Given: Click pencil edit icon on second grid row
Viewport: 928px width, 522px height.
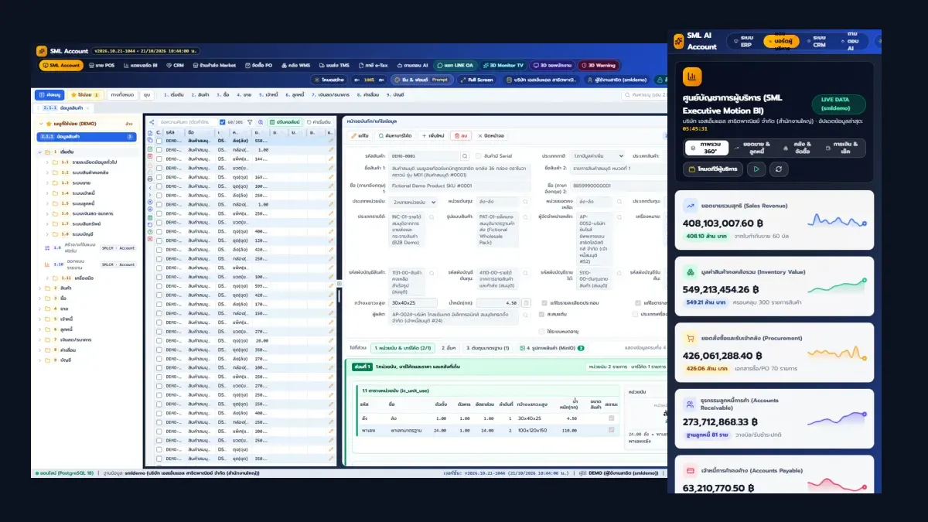Looking at the screenshot, I should coord(331,150).
